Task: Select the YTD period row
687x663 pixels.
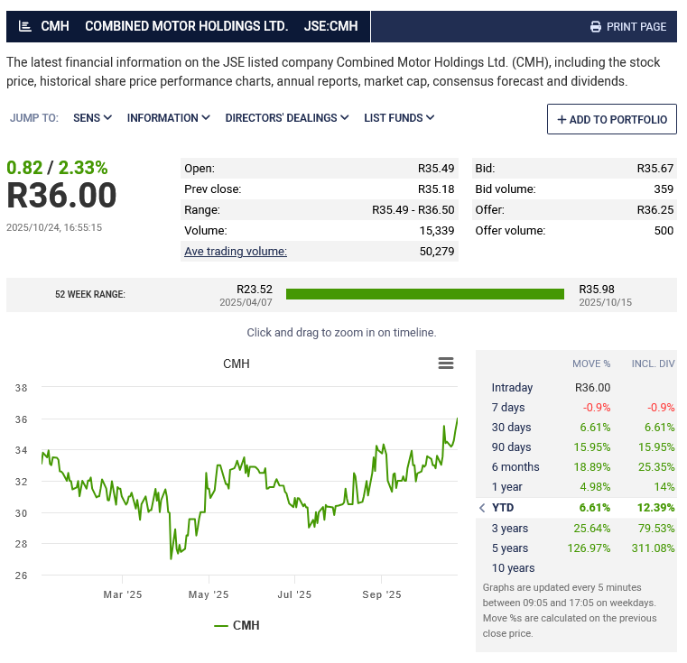Action: point(576,508)
